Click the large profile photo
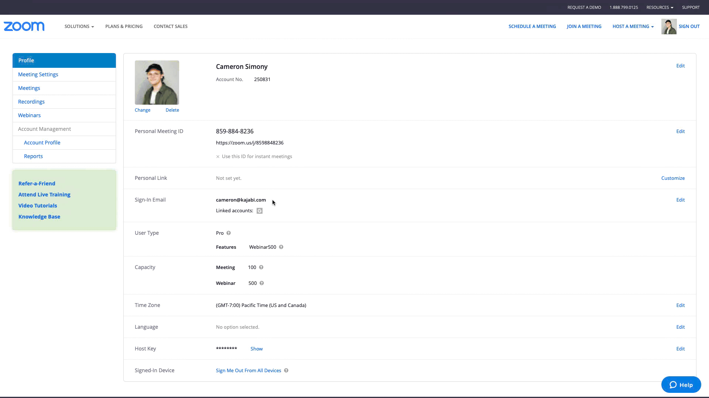The image size is (709, 398). 157,83
